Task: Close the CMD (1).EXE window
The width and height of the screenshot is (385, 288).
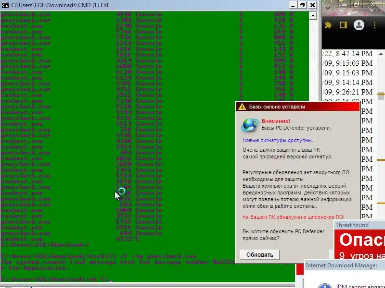Action: coord(312,5)
